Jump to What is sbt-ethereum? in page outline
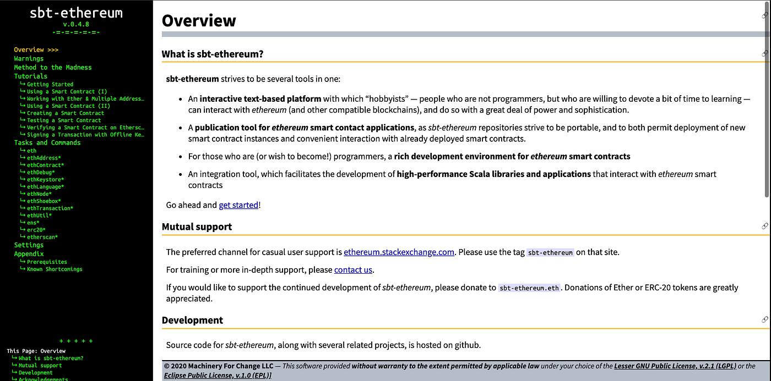Viewport: 771px width, 381px height. pyautogui.click(x=51, y=358)
